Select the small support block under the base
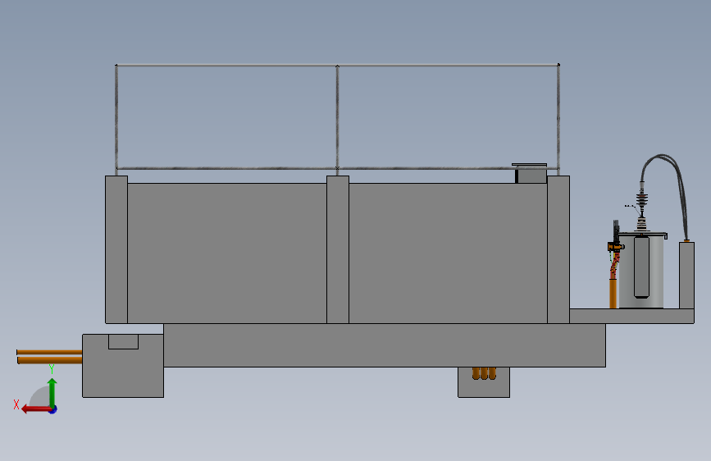Screen dimensions: 711x461 (484, 382)
